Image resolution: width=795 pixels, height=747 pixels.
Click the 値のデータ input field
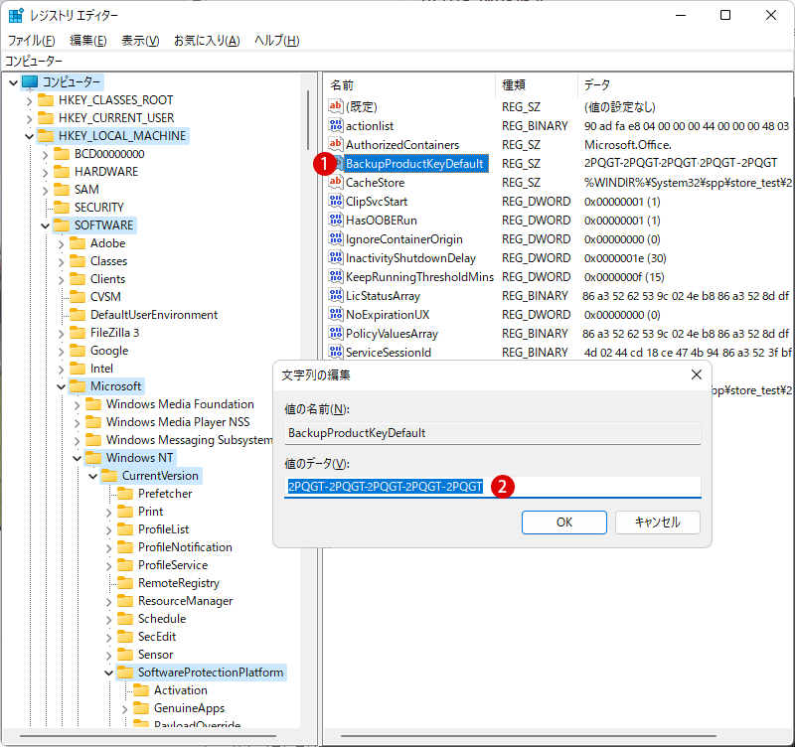pyautogui.click(x=492, y=487)
